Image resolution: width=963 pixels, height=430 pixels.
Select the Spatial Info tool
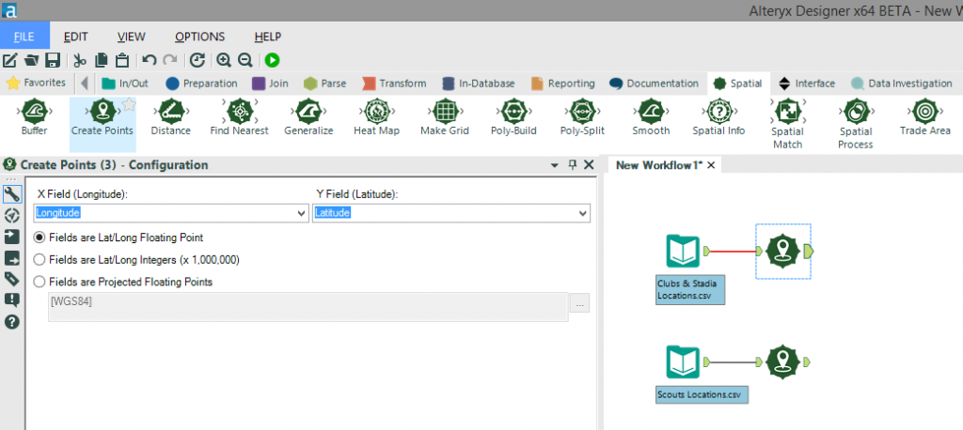[718, 117]
